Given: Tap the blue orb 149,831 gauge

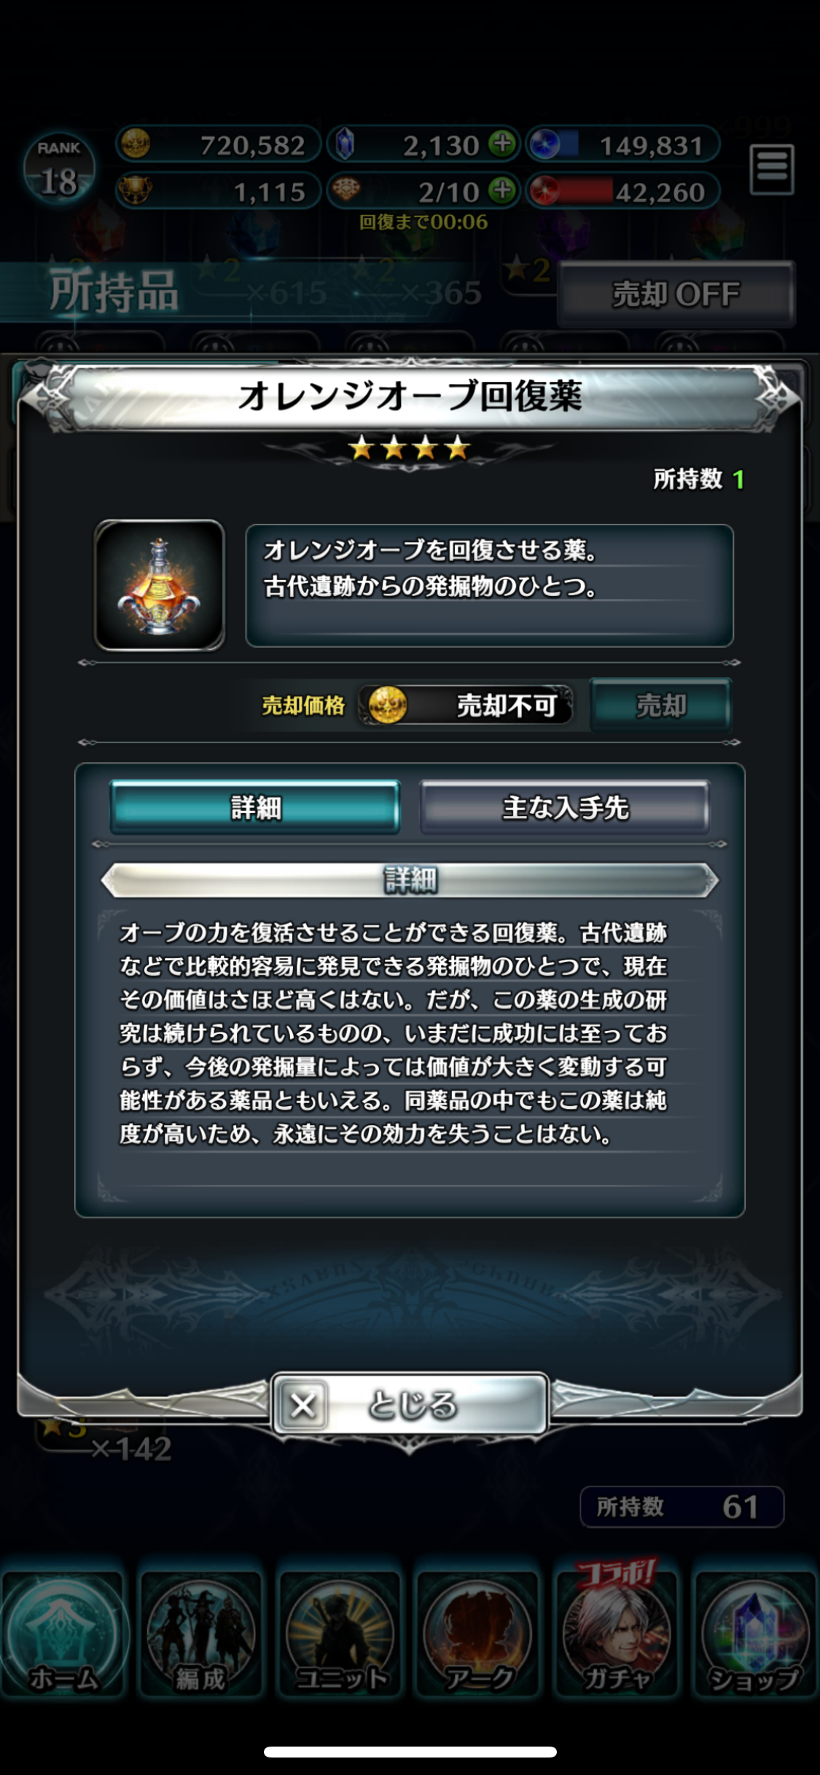Looking at the screenshot, I should click(x=623, y=144).
